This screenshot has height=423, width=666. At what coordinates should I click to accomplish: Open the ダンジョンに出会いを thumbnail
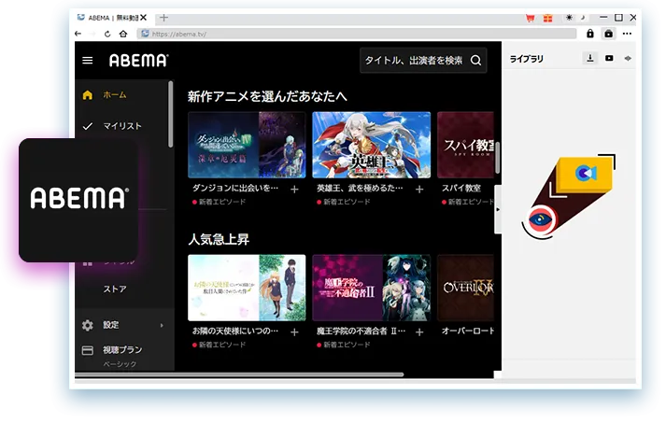point(247,145)
